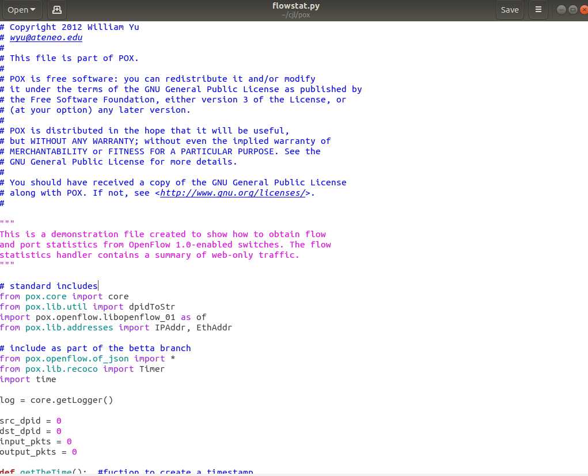
Task: Click the flowstat.py window title
Action: pos(296,6)
